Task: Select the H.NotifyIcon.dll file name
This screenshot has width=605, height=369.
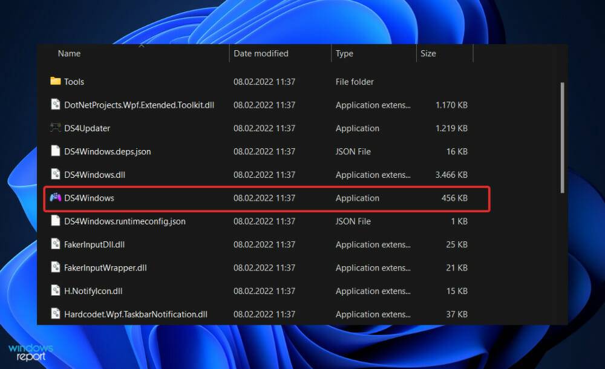Action: coord(93,291)
